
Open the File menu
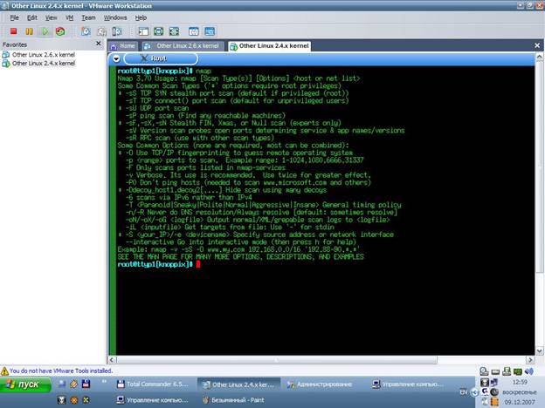point(14,17)
